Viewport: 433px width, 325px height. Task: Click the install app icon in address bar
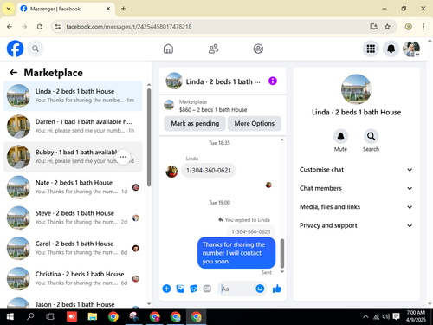373,27
